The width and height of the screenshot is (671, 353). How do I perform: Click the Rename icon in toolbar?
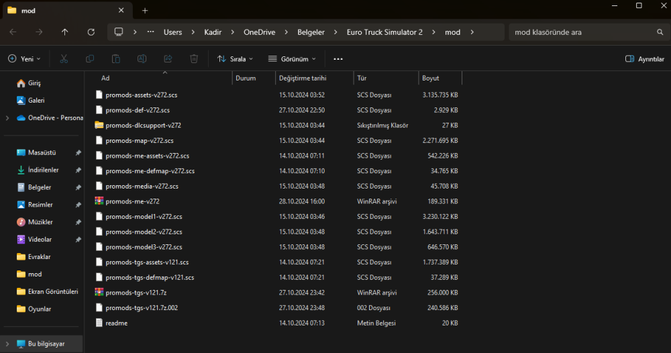click(142, 59)
